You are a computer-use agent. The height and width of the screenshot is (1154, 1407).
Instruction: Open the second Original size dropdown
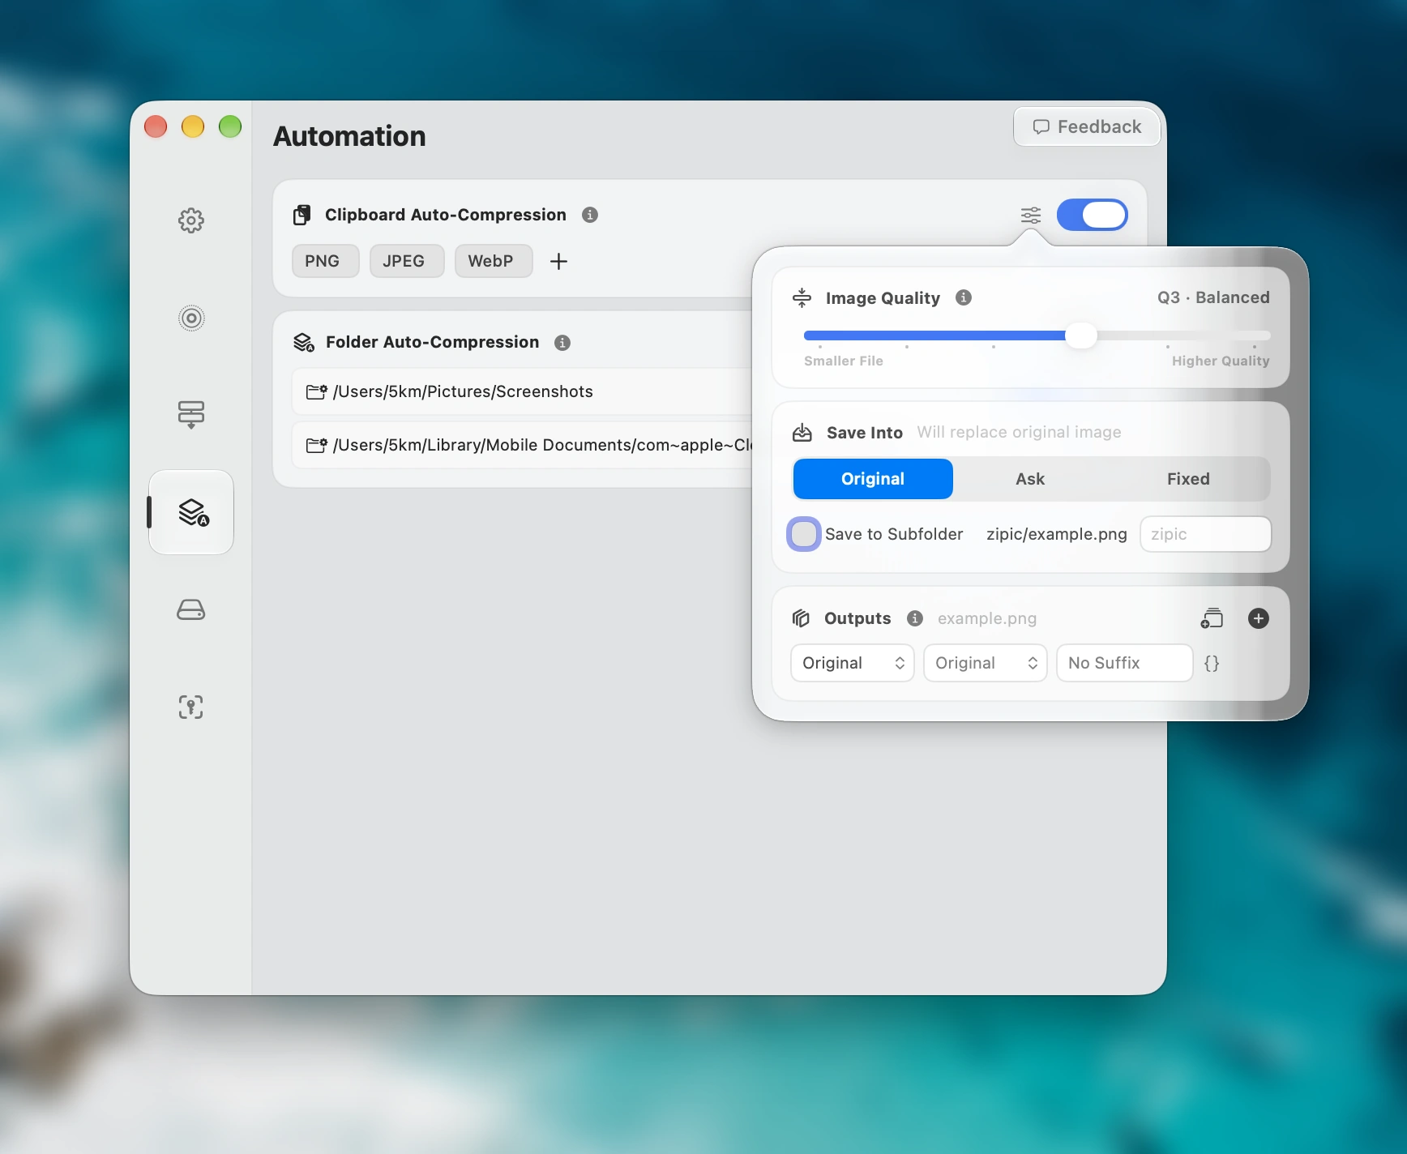pos(986,663)
